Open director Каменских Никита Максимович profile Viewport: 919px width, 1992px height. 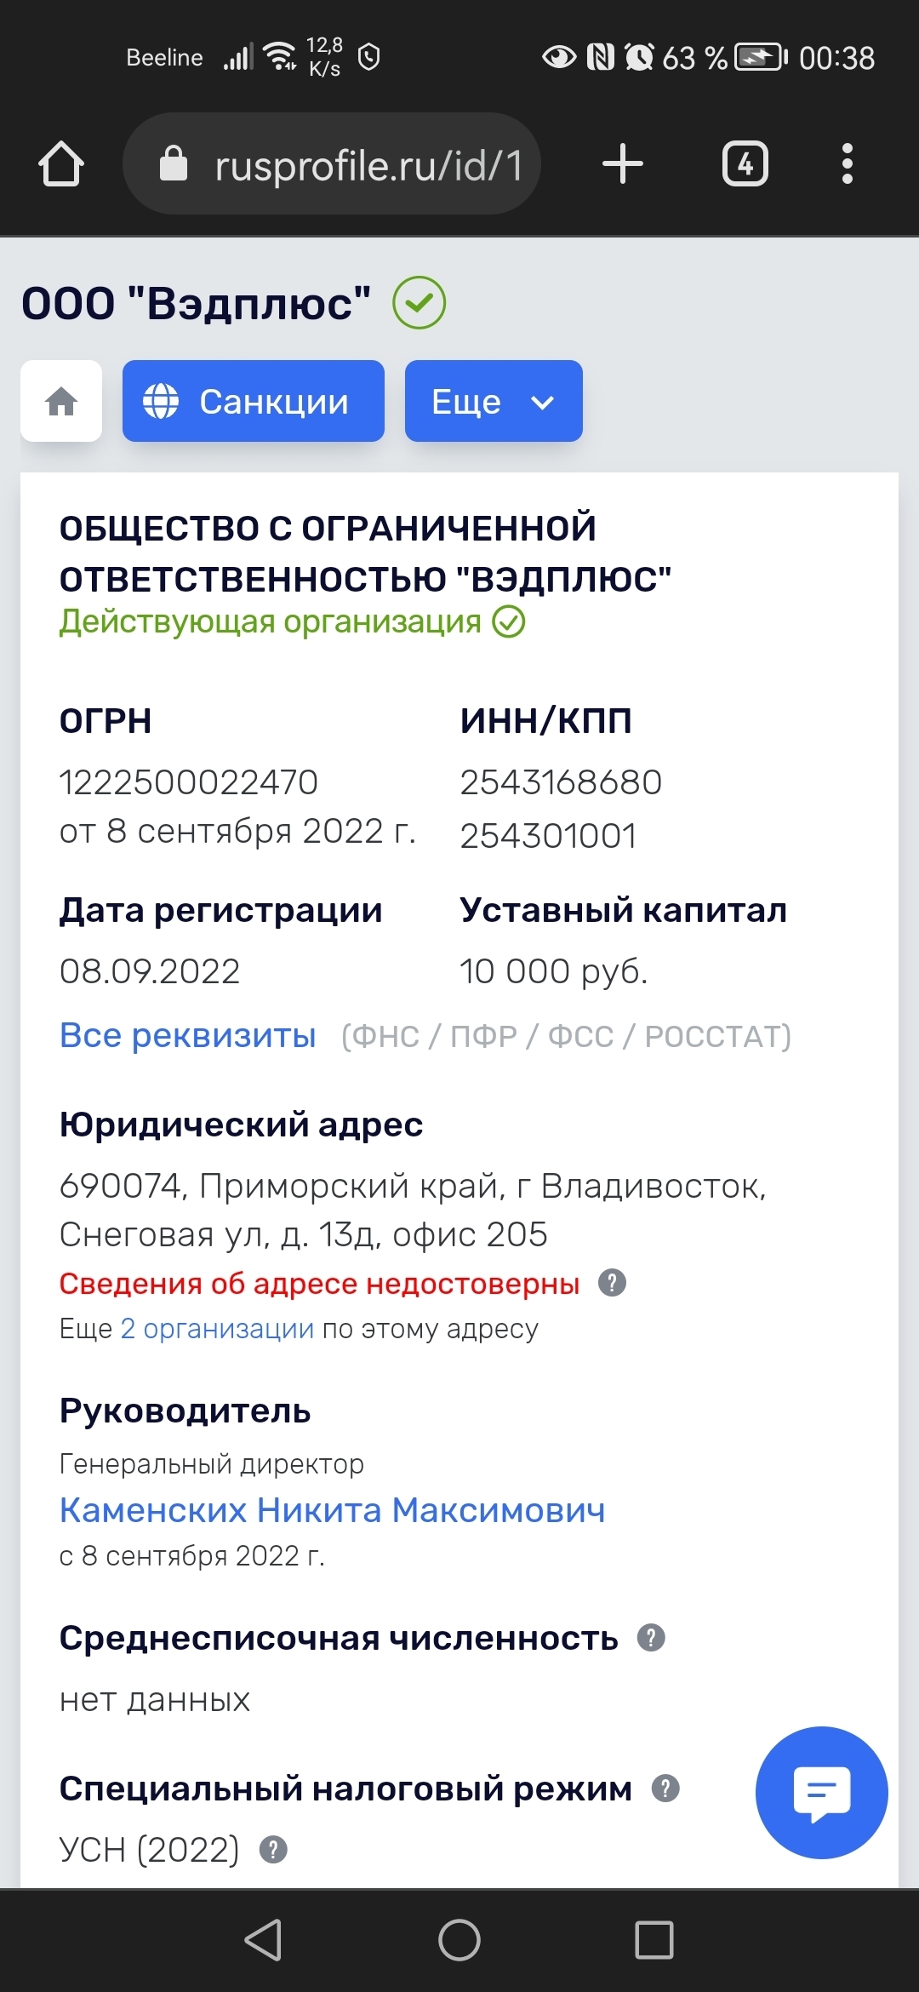[332, 1510]
